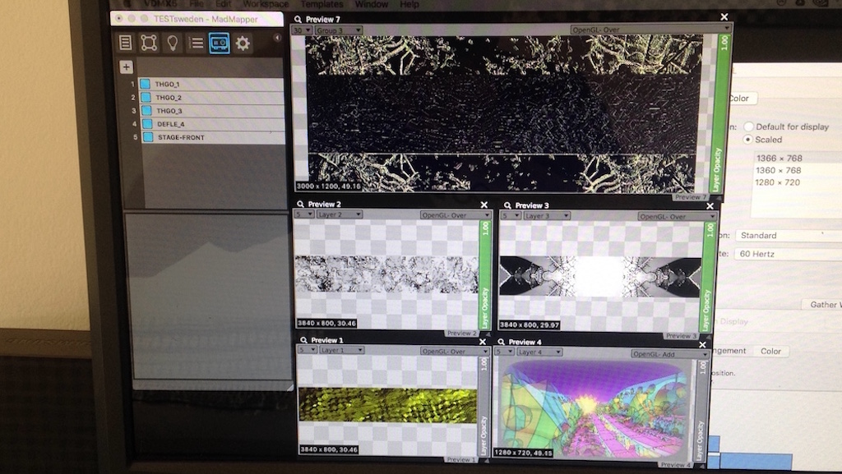Image resolution: width=842 pixels, height=474 pixels.
Task: Open the Templates menu
Action: [322, 4]
